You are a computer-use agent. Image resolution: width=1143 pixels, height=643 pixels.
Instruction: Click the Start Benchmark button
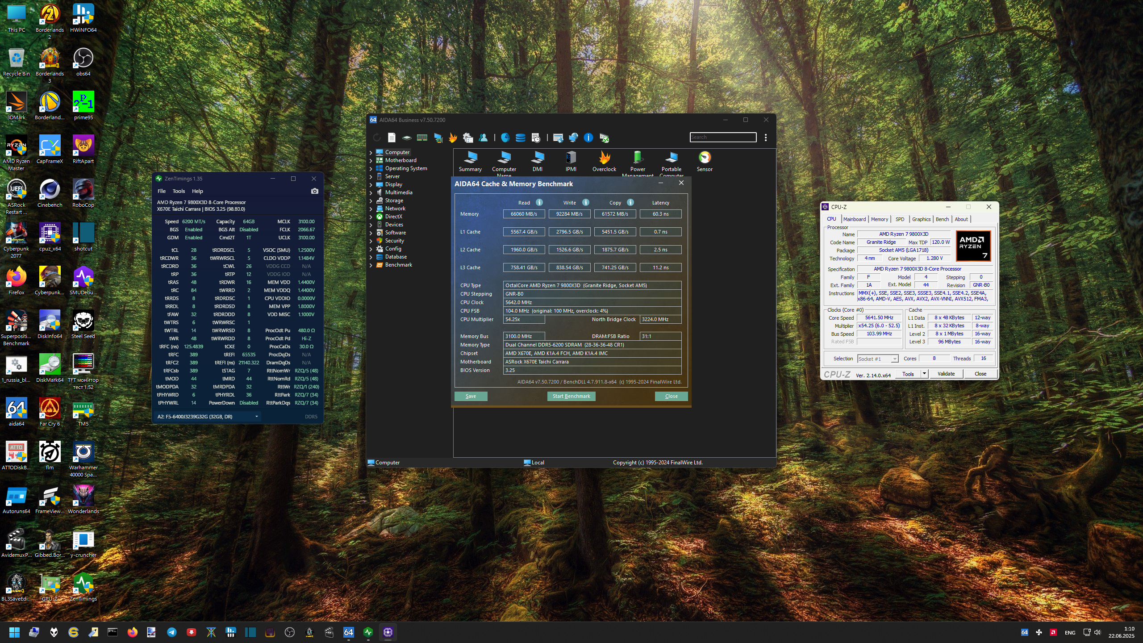pos(571,396)
